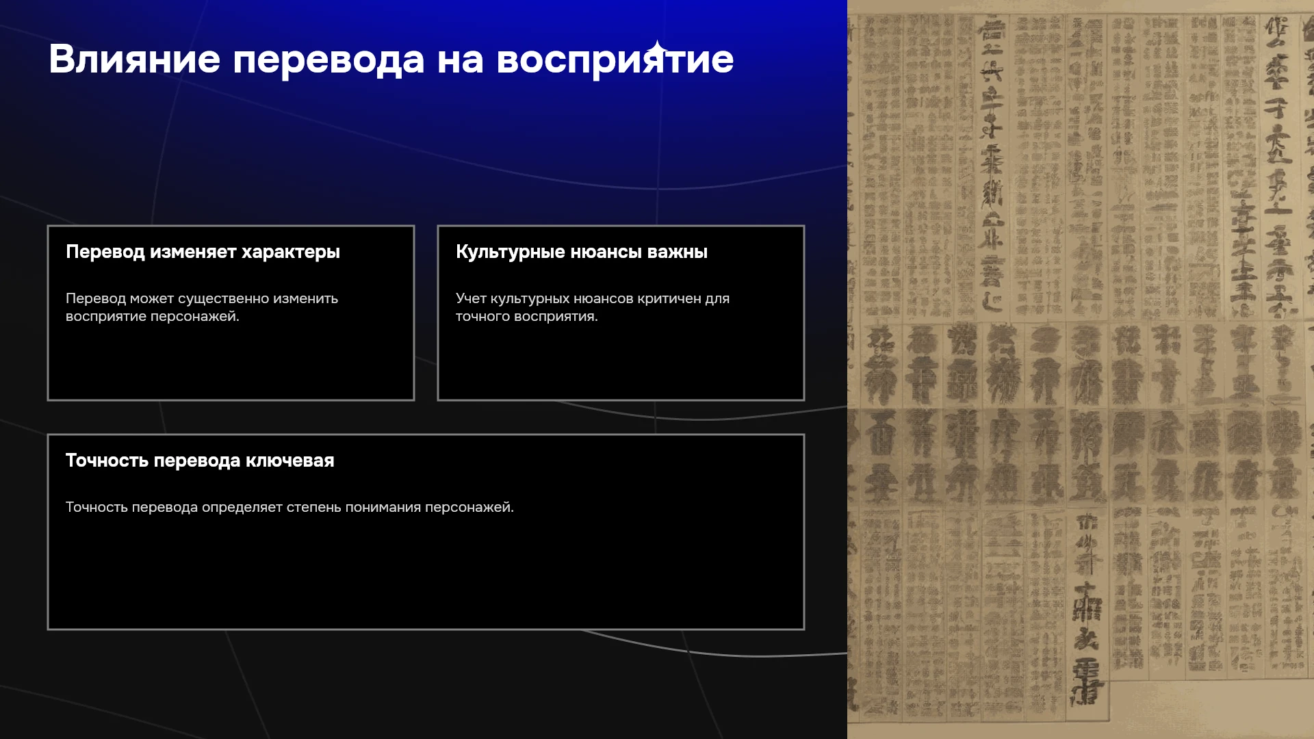
Task: Select the heading 'Культурные нюансы важны'
Action: click(581, 252)
